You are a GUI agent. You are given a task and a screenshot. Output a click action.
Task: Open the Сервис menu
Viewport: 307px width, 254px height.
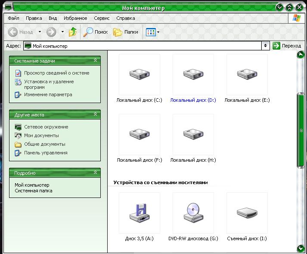(x=102, y=18)
